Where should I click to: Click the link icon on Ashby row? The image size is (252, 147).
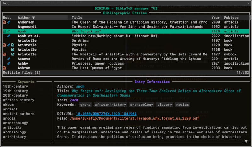pos(9,63)
